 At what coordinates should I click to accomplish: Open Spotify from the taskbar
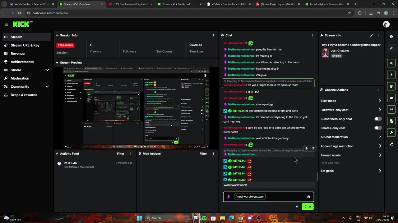[204, 218]
